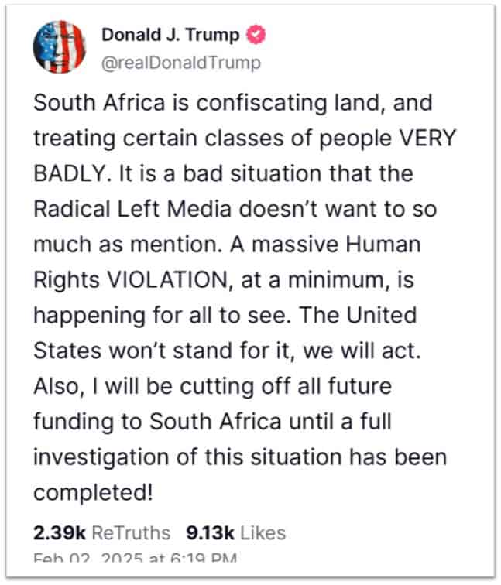
Task: Click the word Human in the post
Action: (x=383, y=245)
